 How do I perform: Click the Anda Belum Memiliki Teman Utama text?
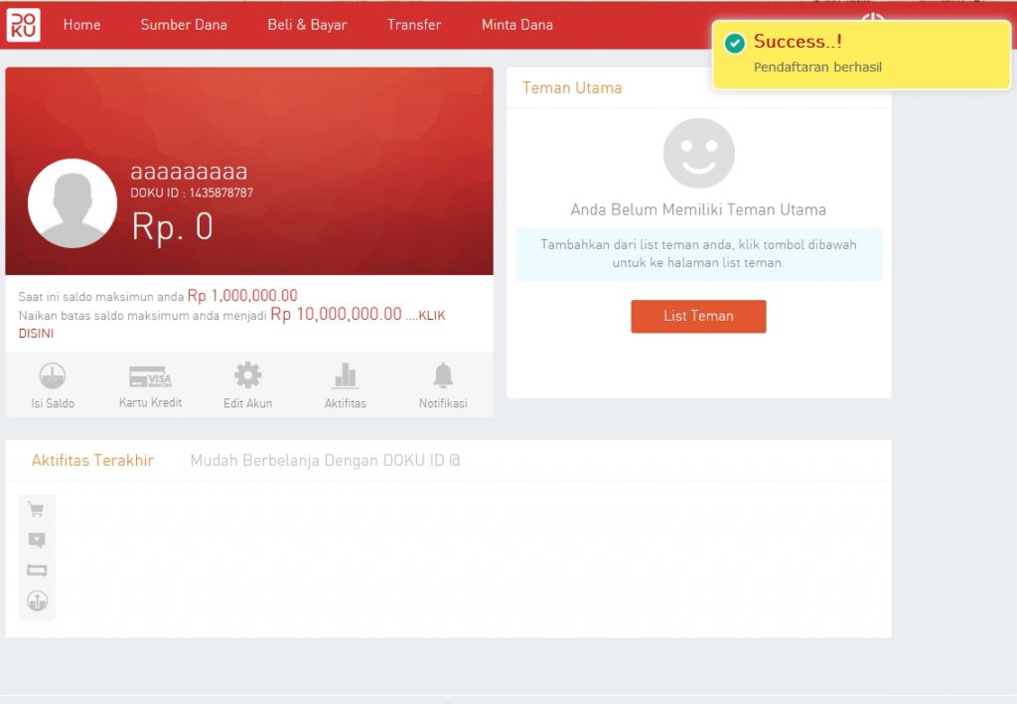(x=698, y=210)
